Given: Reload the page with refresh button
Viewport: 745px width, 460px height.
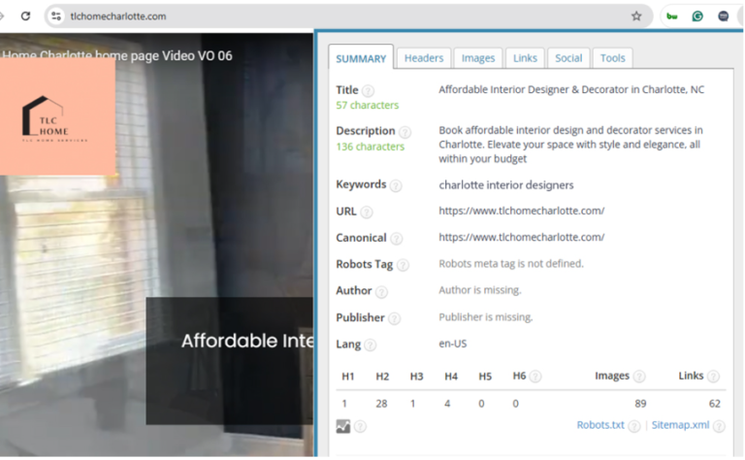Looking at the screenshot, I should coord(25,16).
